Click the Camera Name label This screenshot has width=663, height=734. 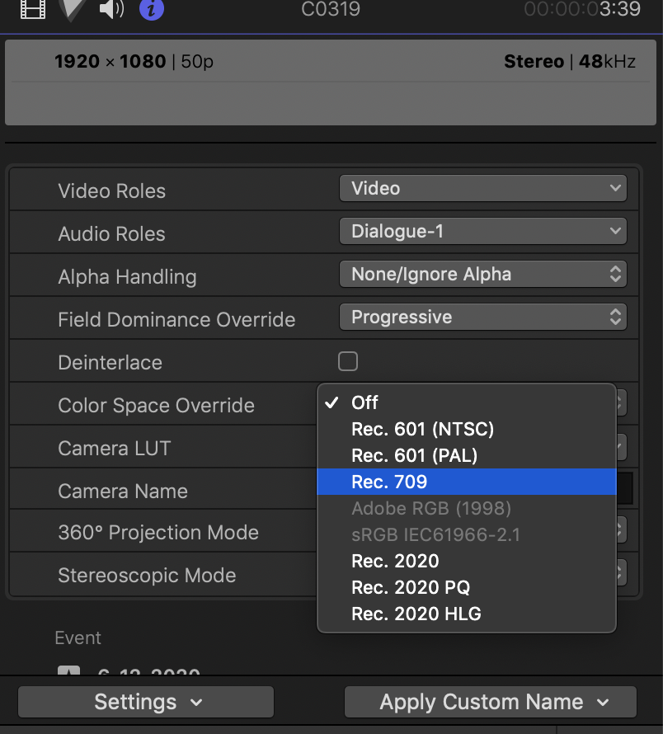pyautogui.click(x=123, y=492)
